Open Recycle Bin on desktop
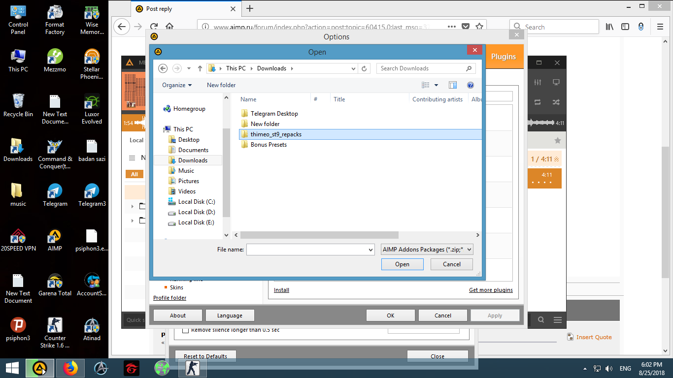 (x=18, y=105)
